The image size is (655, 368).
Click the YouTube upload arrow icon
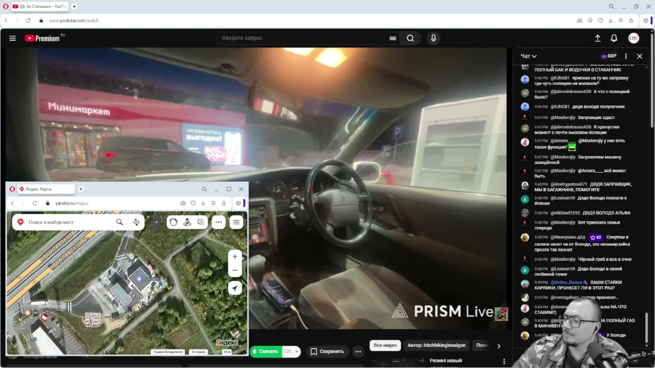(597, 38)
